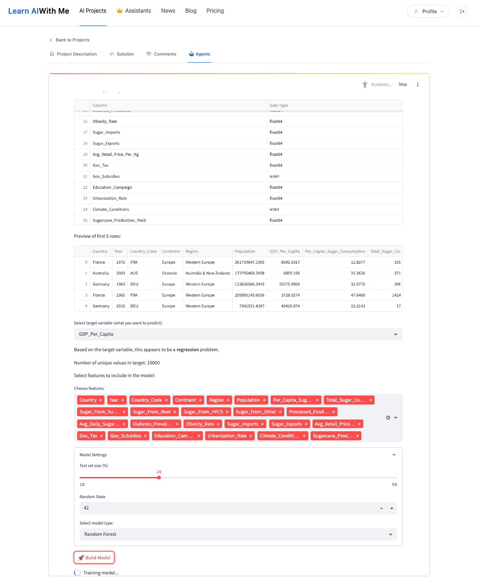The height and width of the screenshot is (581, 480).
Task: Click the Learn AI With Me logo
Action: (x=39, y=11)
